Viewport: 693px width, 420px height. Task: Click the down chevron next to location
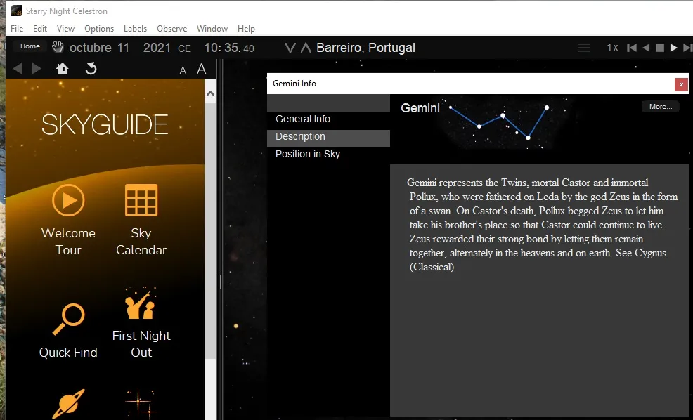290,48
